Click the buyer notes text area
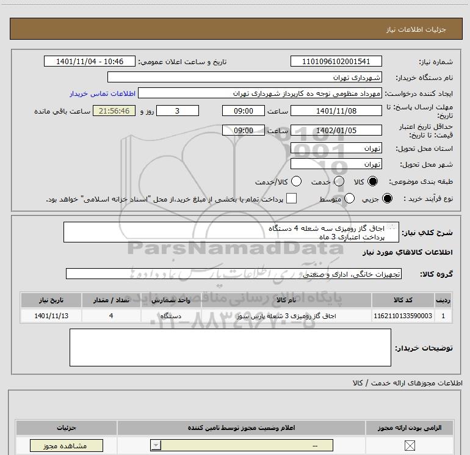 click(x=230, y=348)
